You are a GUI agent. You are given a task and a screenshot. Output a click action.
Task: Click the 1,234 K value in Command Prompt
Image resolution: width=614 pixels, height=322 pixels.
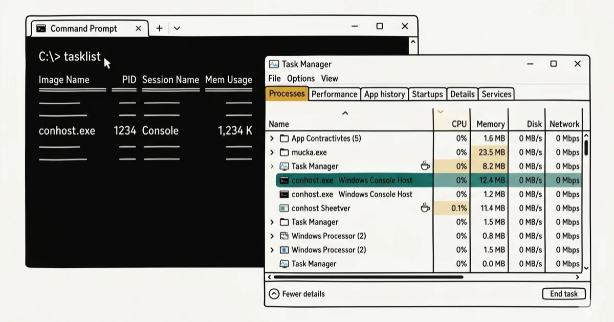235,131
